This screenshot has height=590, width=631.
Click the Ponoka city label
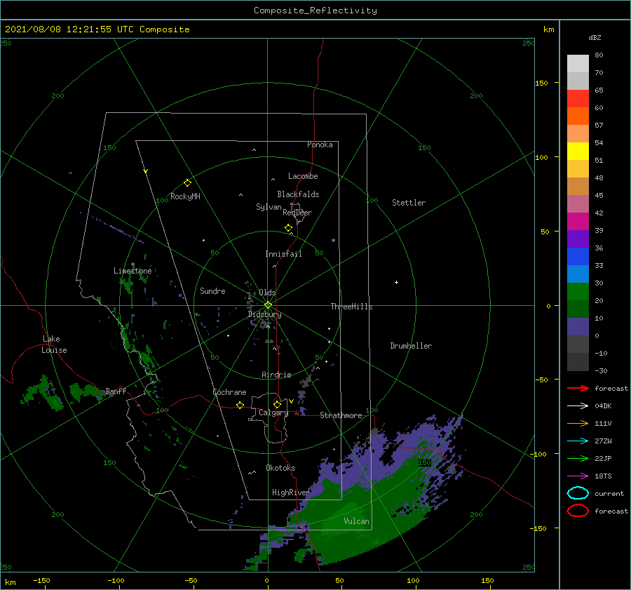320,145
